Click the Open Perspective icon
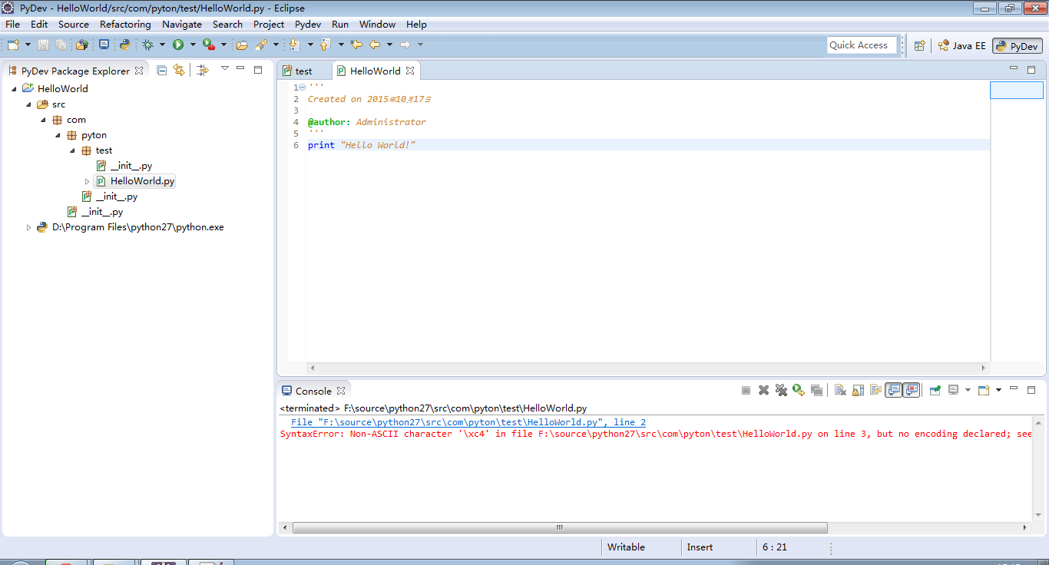The width and height of the screenshot is (1049, 565). pyautogui.click(x=919, y=45)
